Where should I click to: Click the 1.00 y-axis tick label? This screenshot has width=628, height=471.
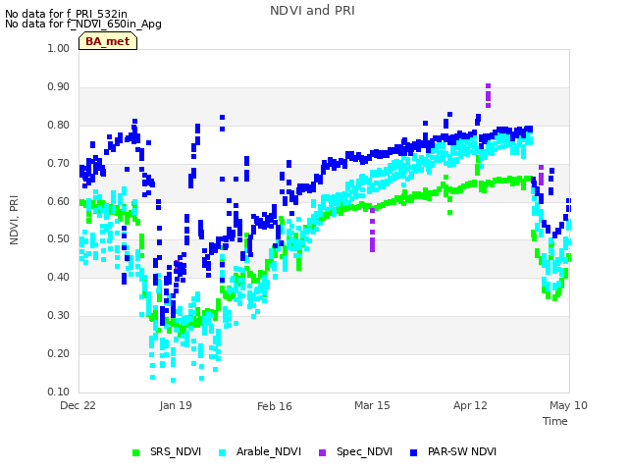(x=59, y=48)
